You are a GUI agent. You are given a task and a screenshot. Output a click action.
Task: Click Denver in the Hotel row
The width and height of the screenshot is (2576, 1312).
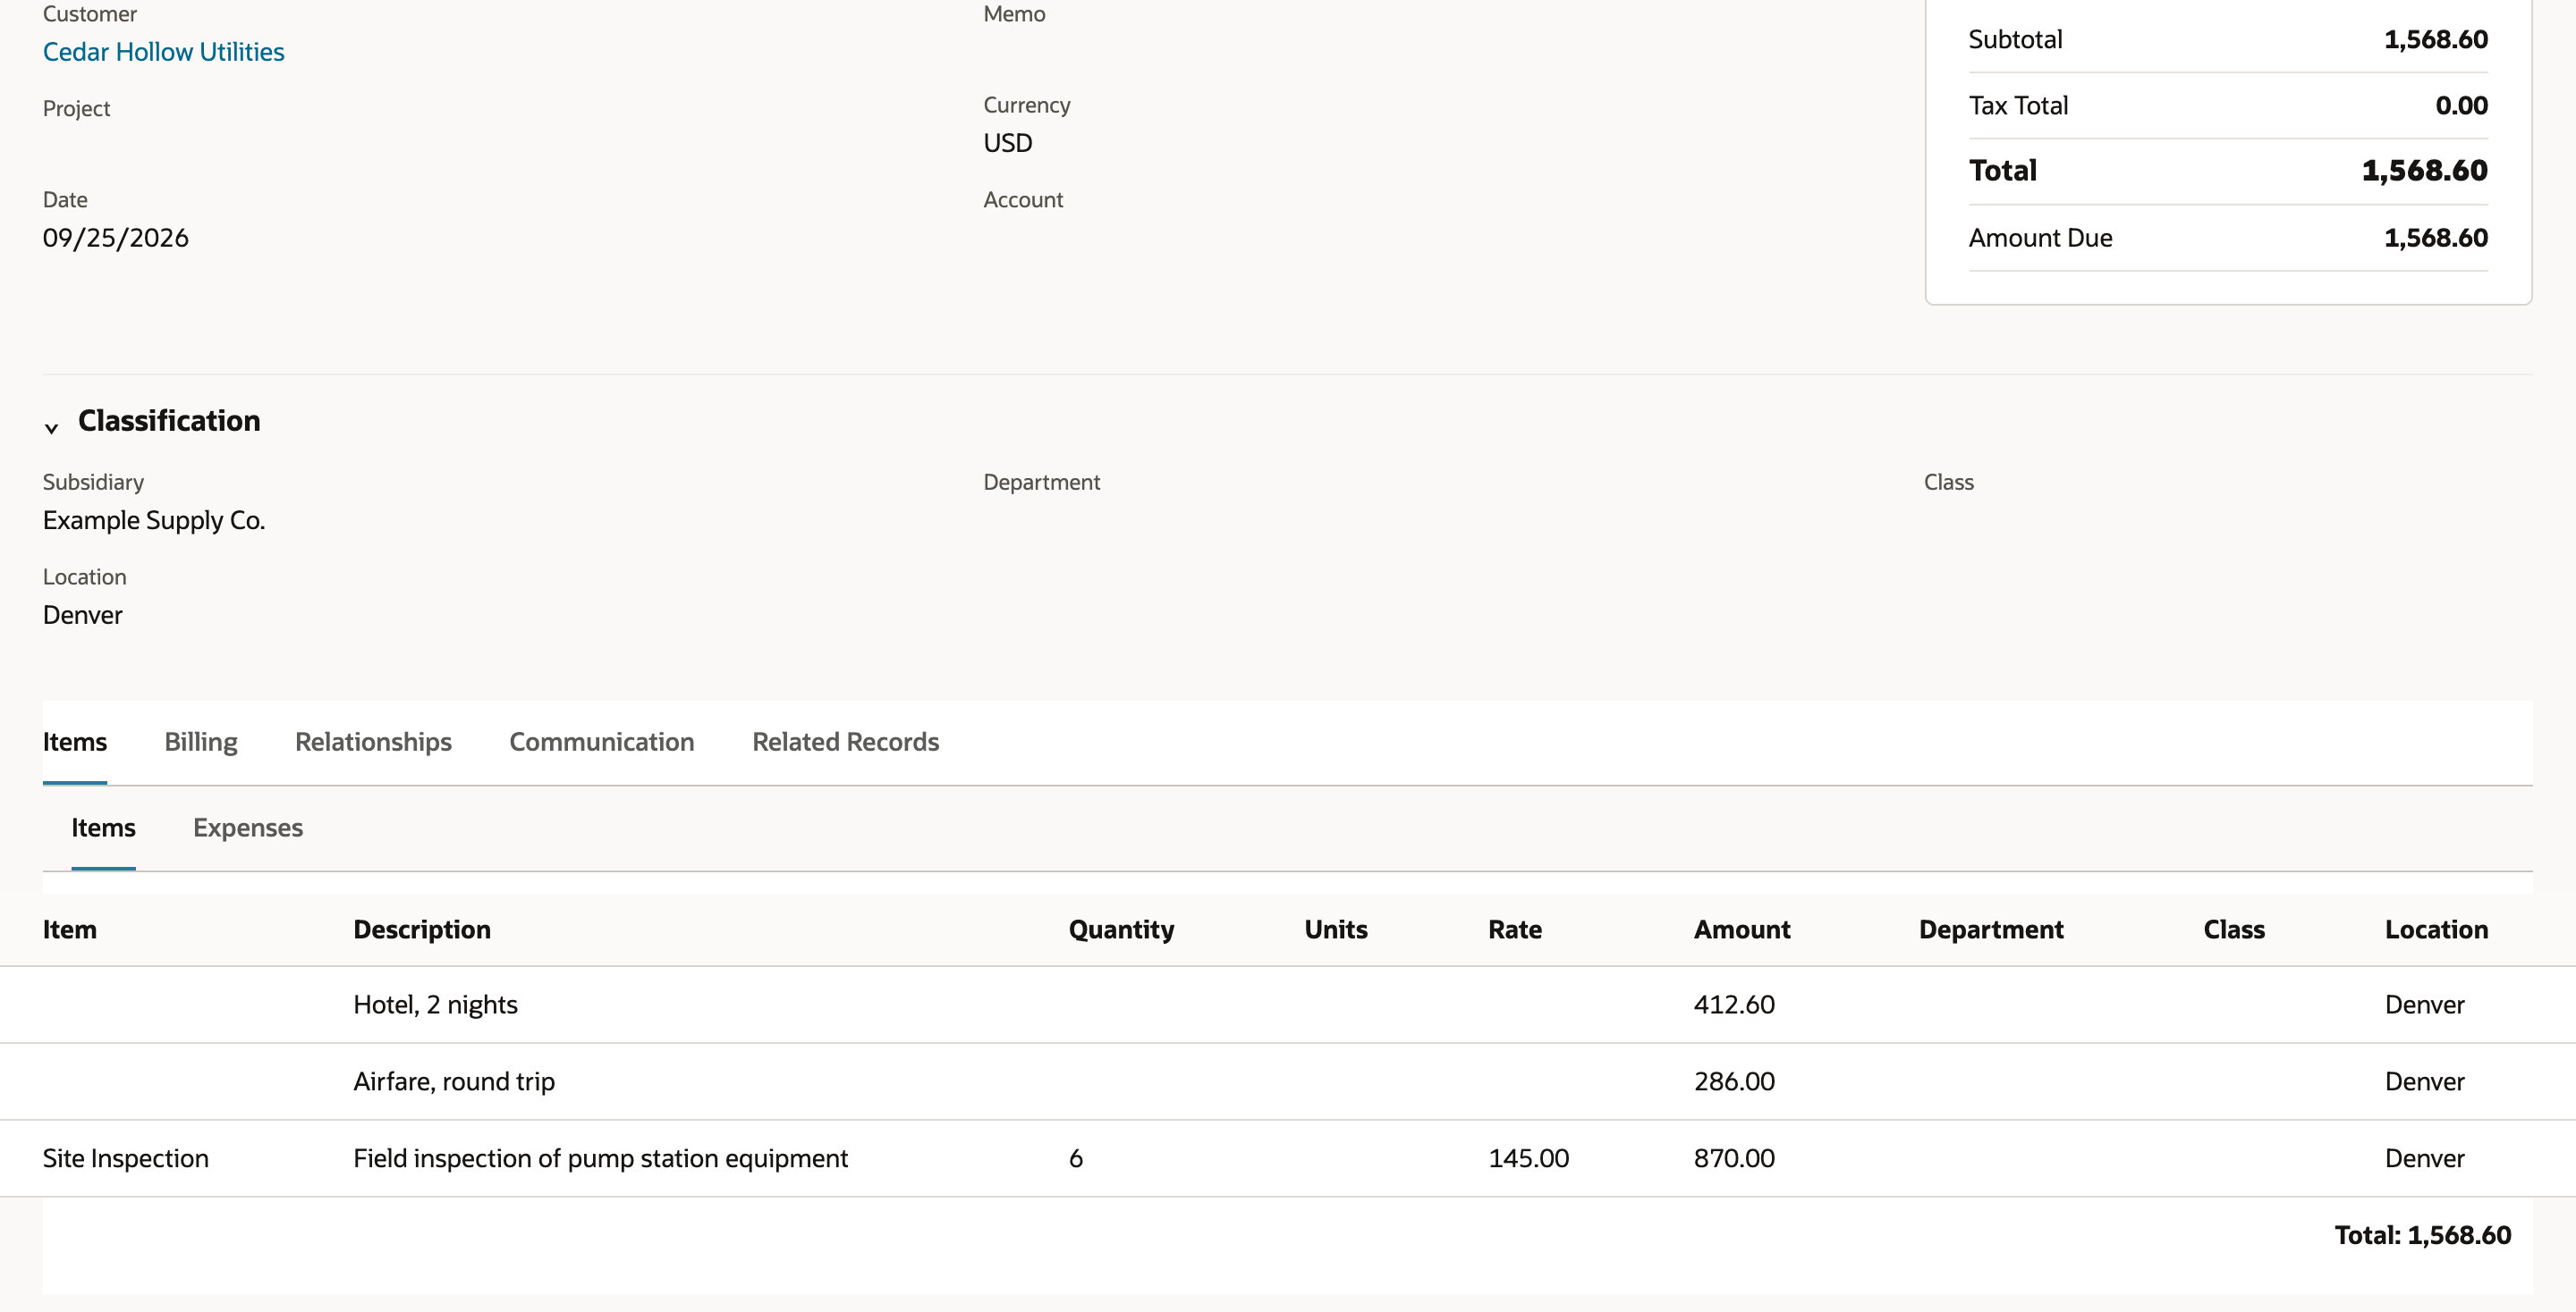(x=2424, y=1005)
